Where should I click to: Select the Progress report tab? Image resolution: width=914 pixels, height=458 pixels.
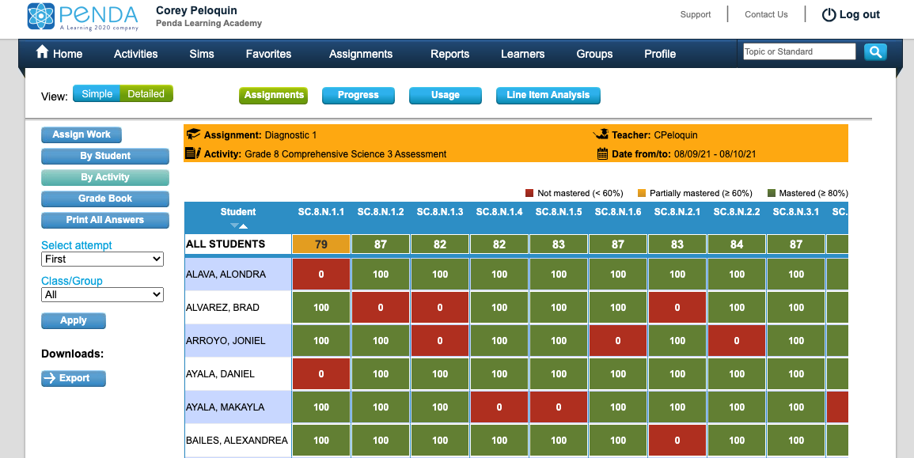358,95
